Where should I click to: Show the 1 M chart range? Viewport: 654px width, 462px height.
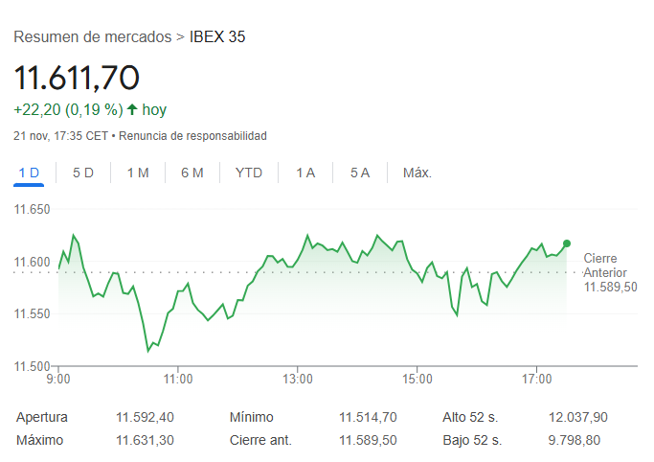pos(138,173)
